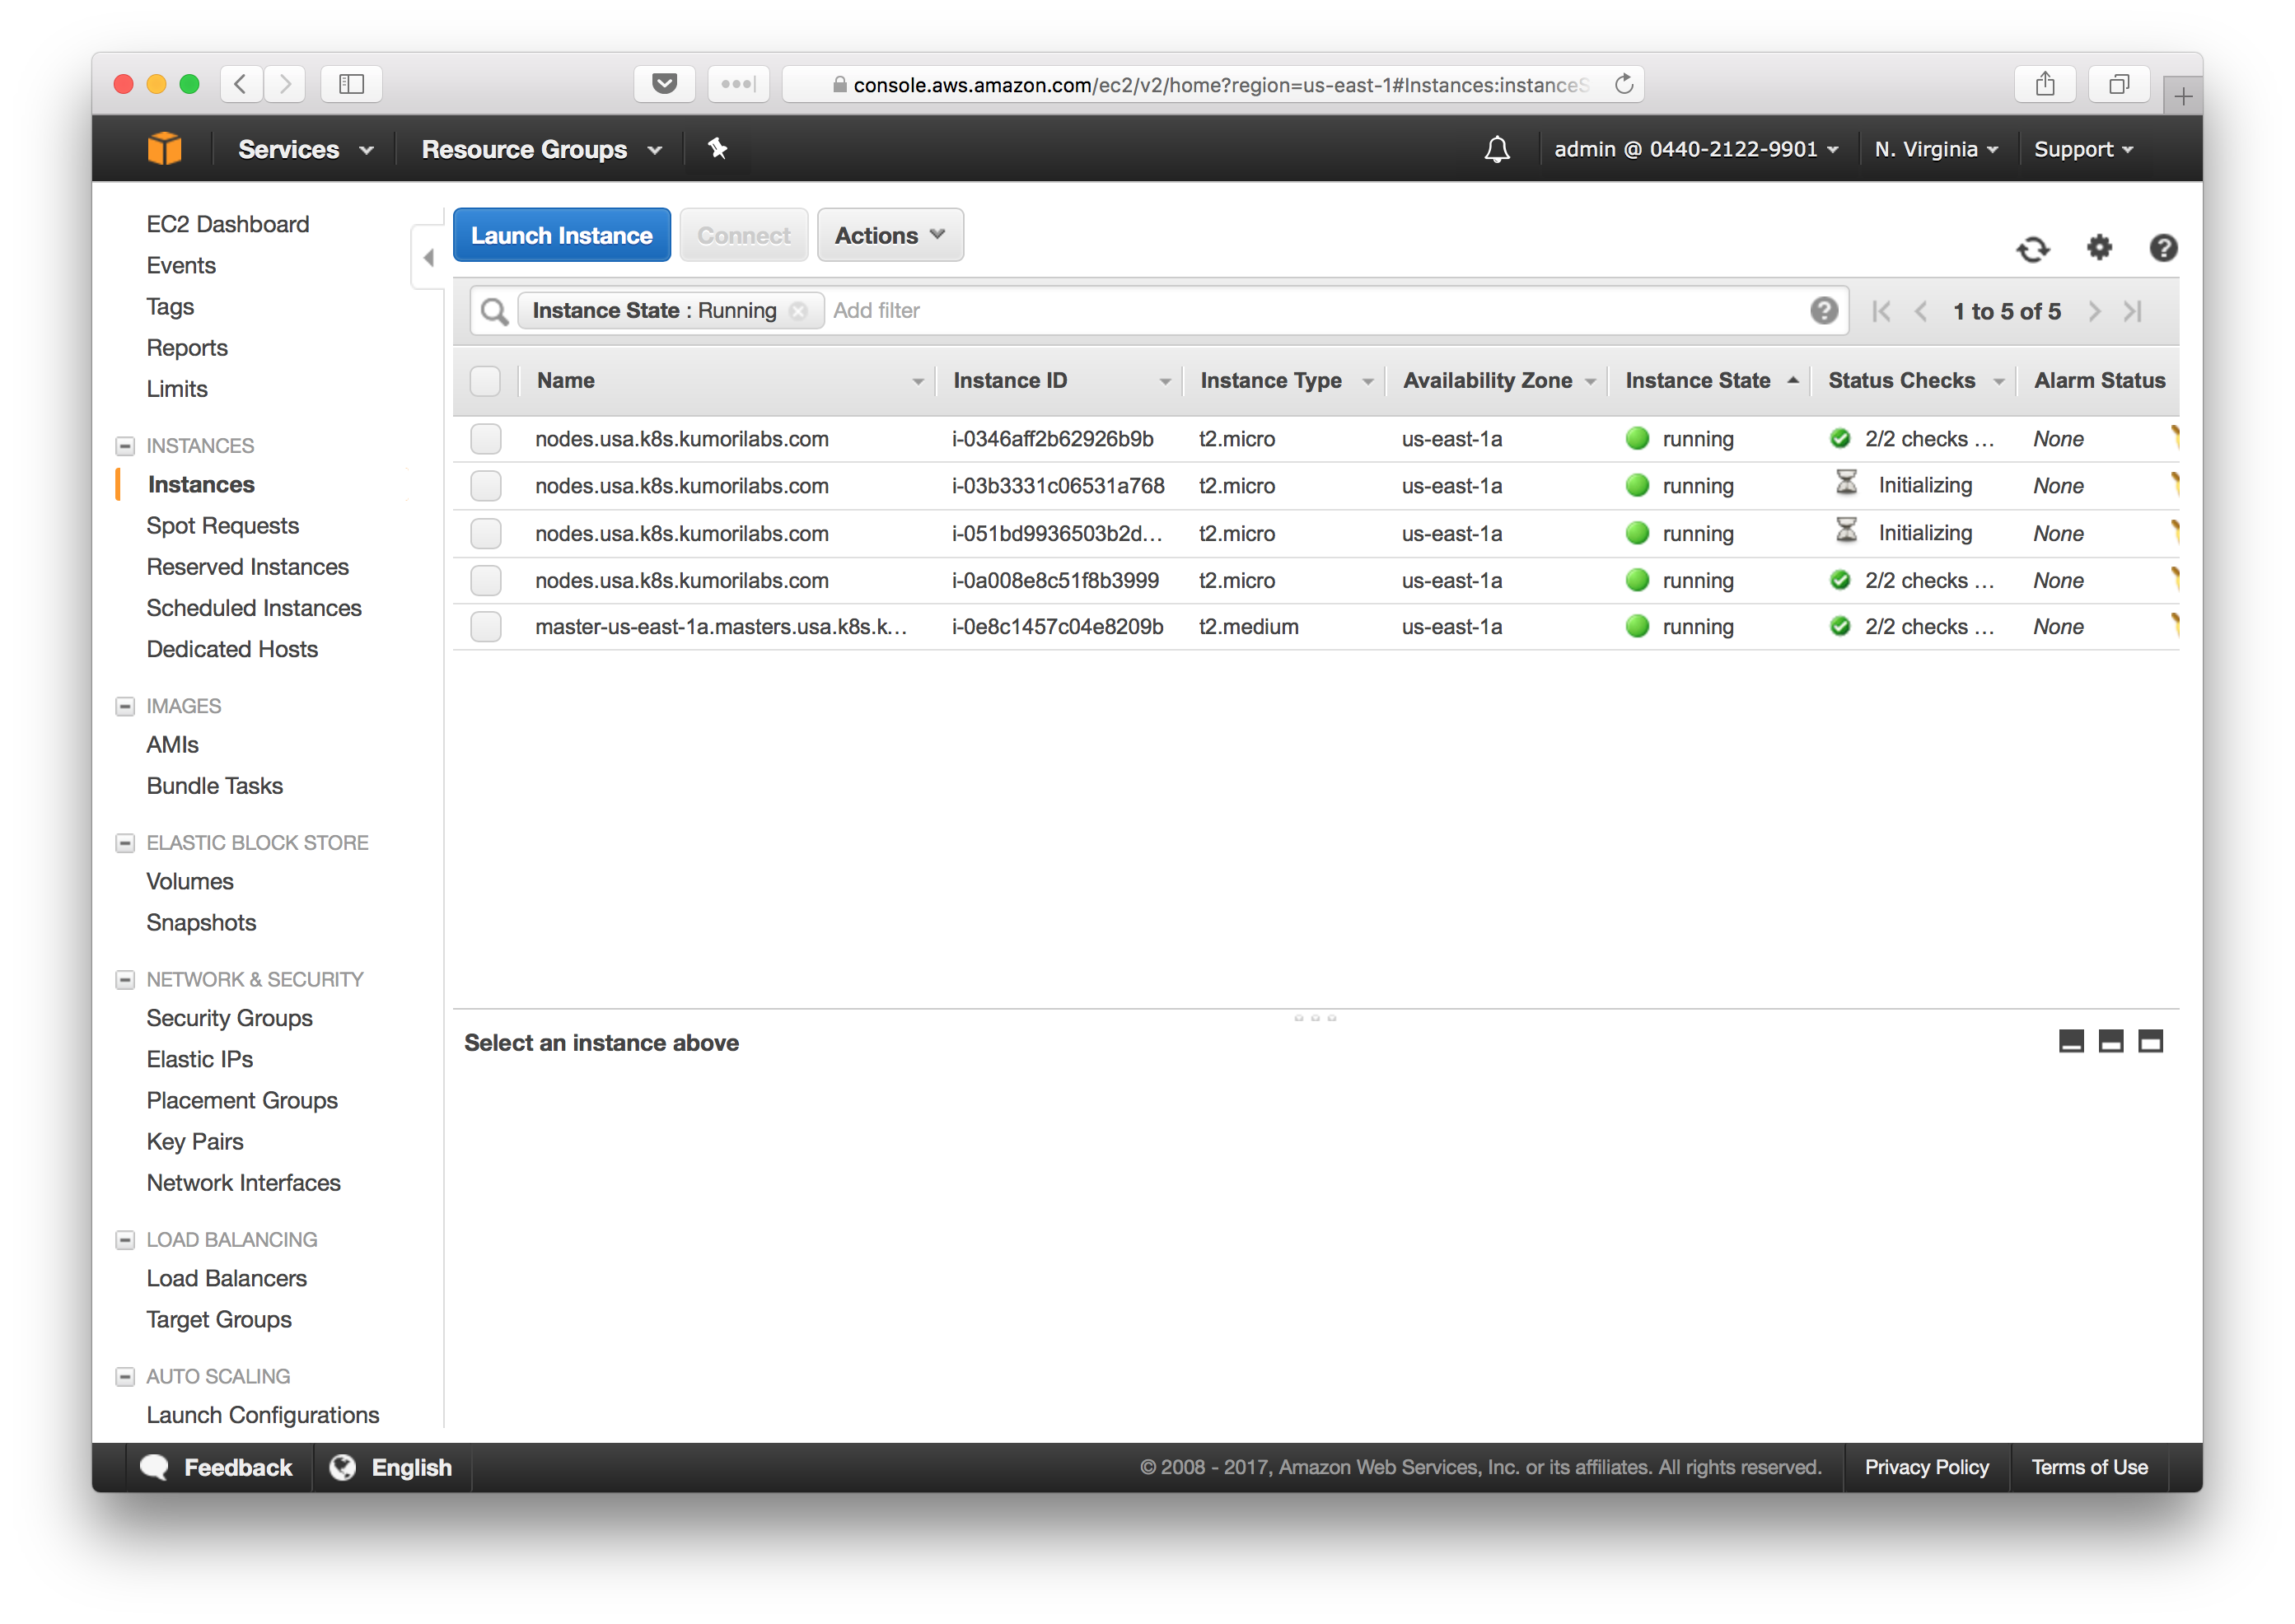Toggle the select-all instances checkbox
Screen dimensions: 2295x1624
click(x=485, y=381)
